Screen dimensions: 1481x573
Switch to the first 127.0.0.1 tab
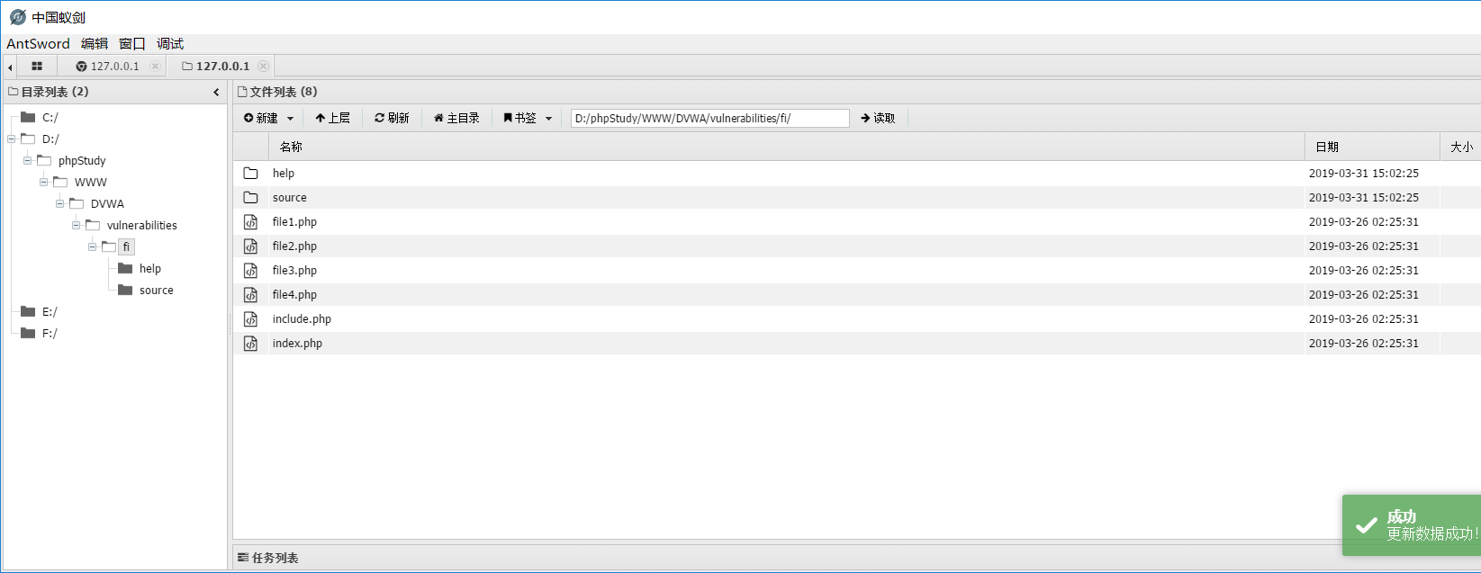pos(108,66)
